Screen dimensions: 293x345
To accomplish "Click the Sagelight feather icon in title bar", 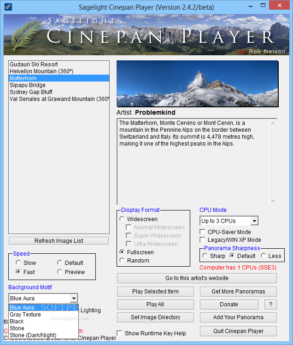I will click(x=8, y=7).
